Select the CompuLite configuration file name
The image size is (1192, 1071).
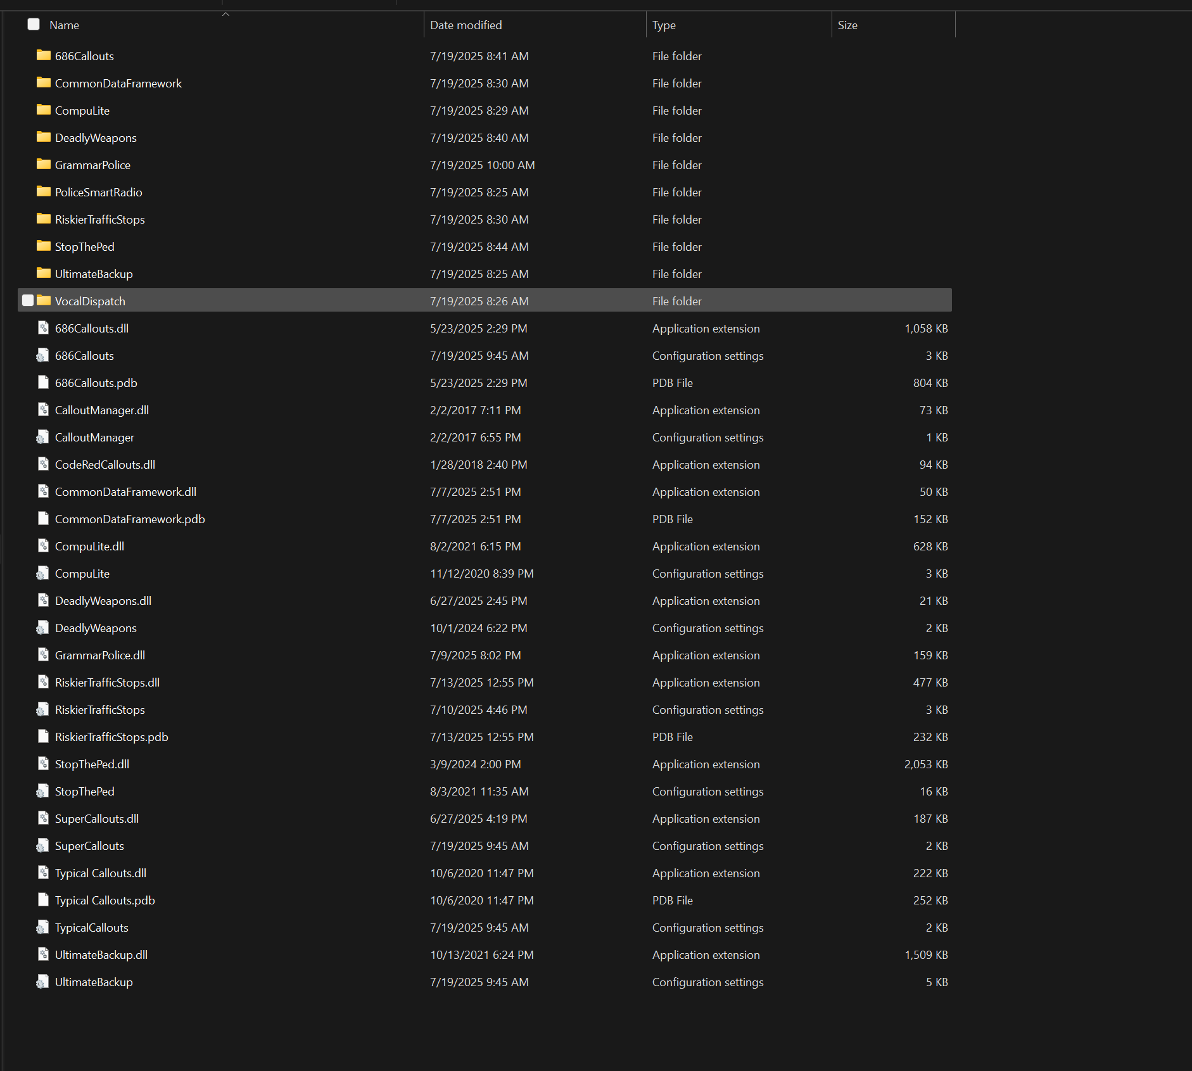(82, 574)
